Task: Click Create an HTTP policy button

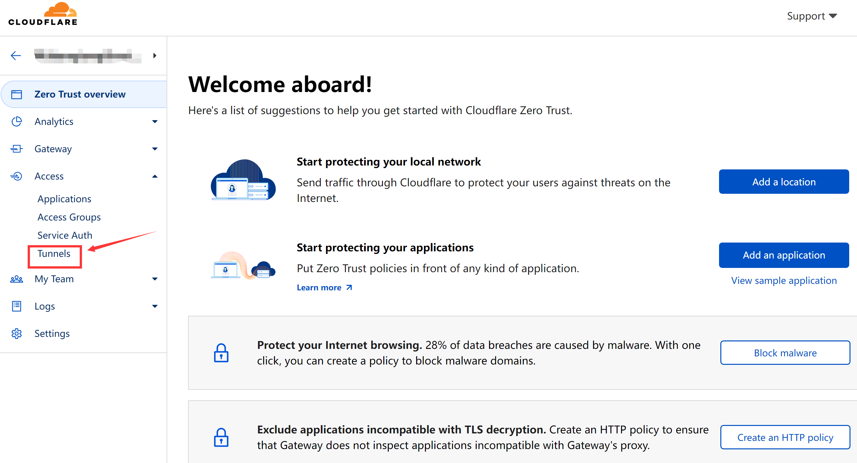Action: point(785,437)
